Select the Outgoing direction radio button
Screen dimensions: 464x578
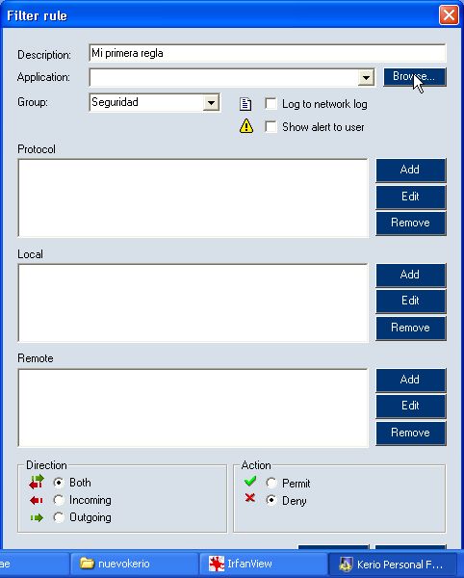59,517
